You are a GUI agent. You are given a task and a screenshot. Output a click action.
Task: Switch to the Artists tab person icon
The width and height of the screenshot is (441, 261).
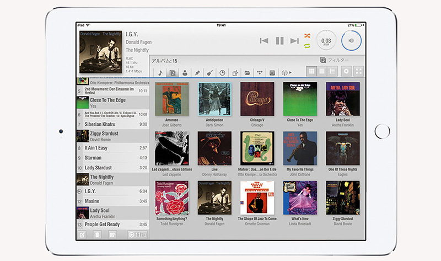click(185, 73)
